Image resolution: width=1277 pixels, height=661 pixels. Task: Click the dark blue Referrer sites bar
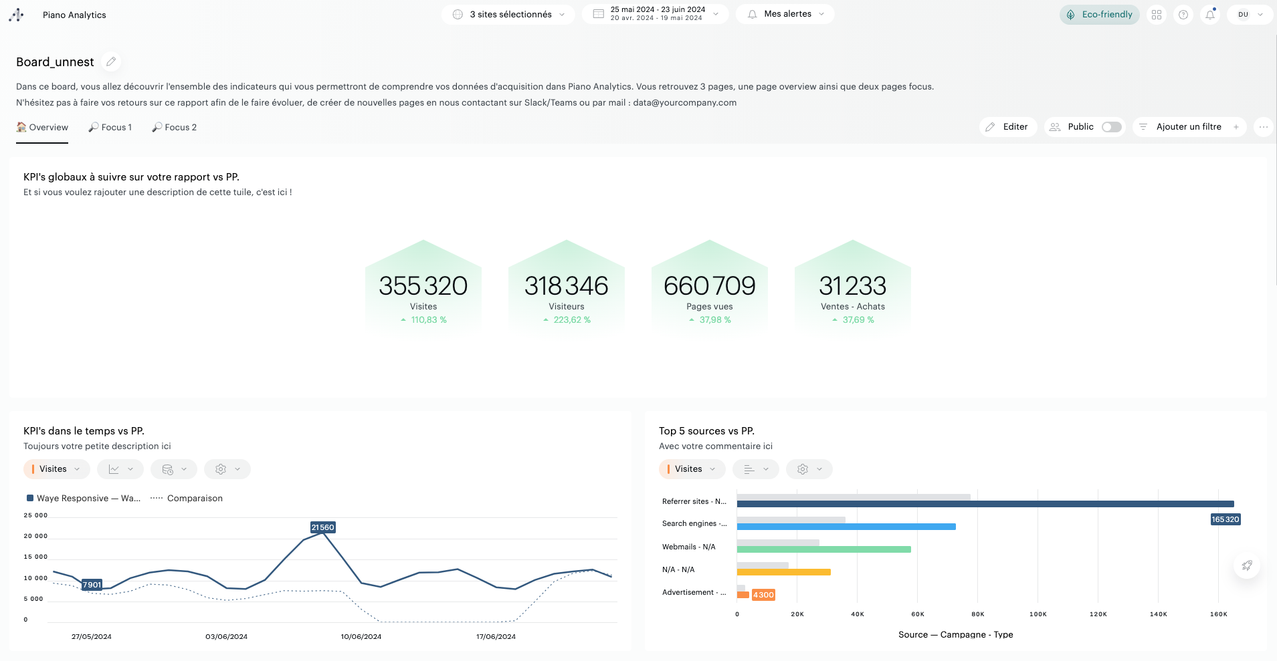[x=985, y=504]
